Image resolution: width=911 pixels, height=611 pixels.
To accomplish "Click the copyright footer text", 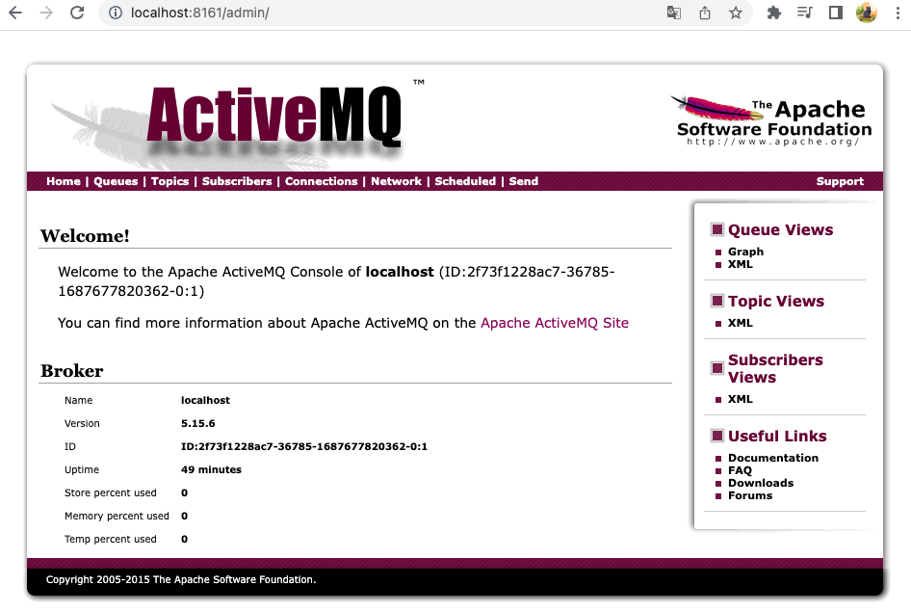I will pos(181,579).
